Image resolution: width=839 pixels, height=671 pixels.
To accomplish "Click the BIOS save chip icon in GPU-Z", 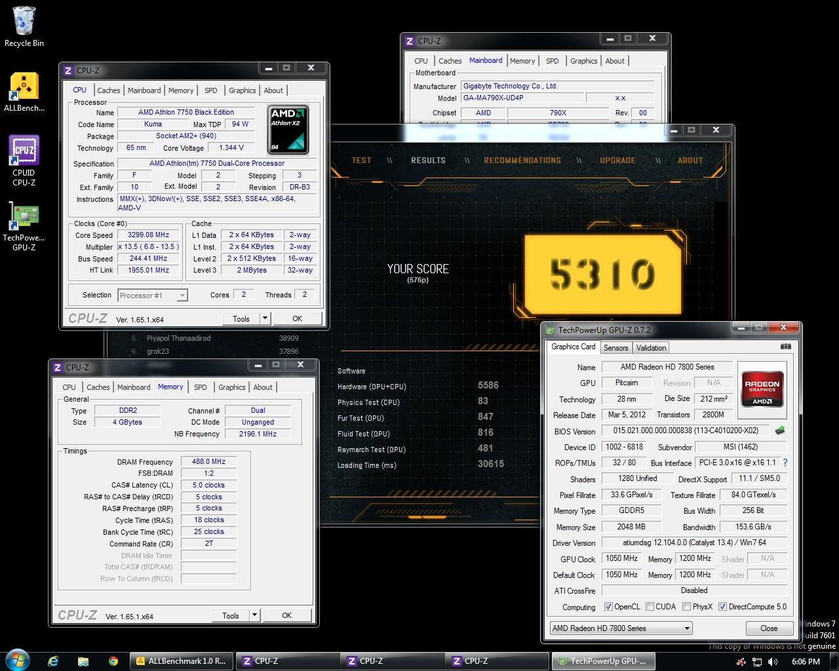I will tap(779, 431).
